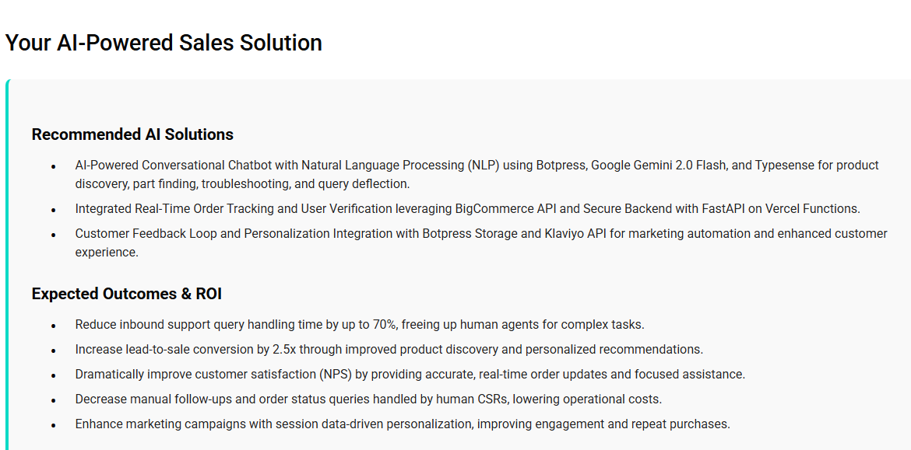This screenshot has height=450, width=911.
Task: Click the Customer Feedback Loop bullet text
Action: pyautogui.click(x=481, y=243)
